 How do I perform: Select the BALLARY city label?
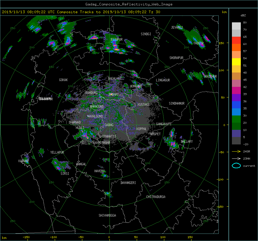187,142
